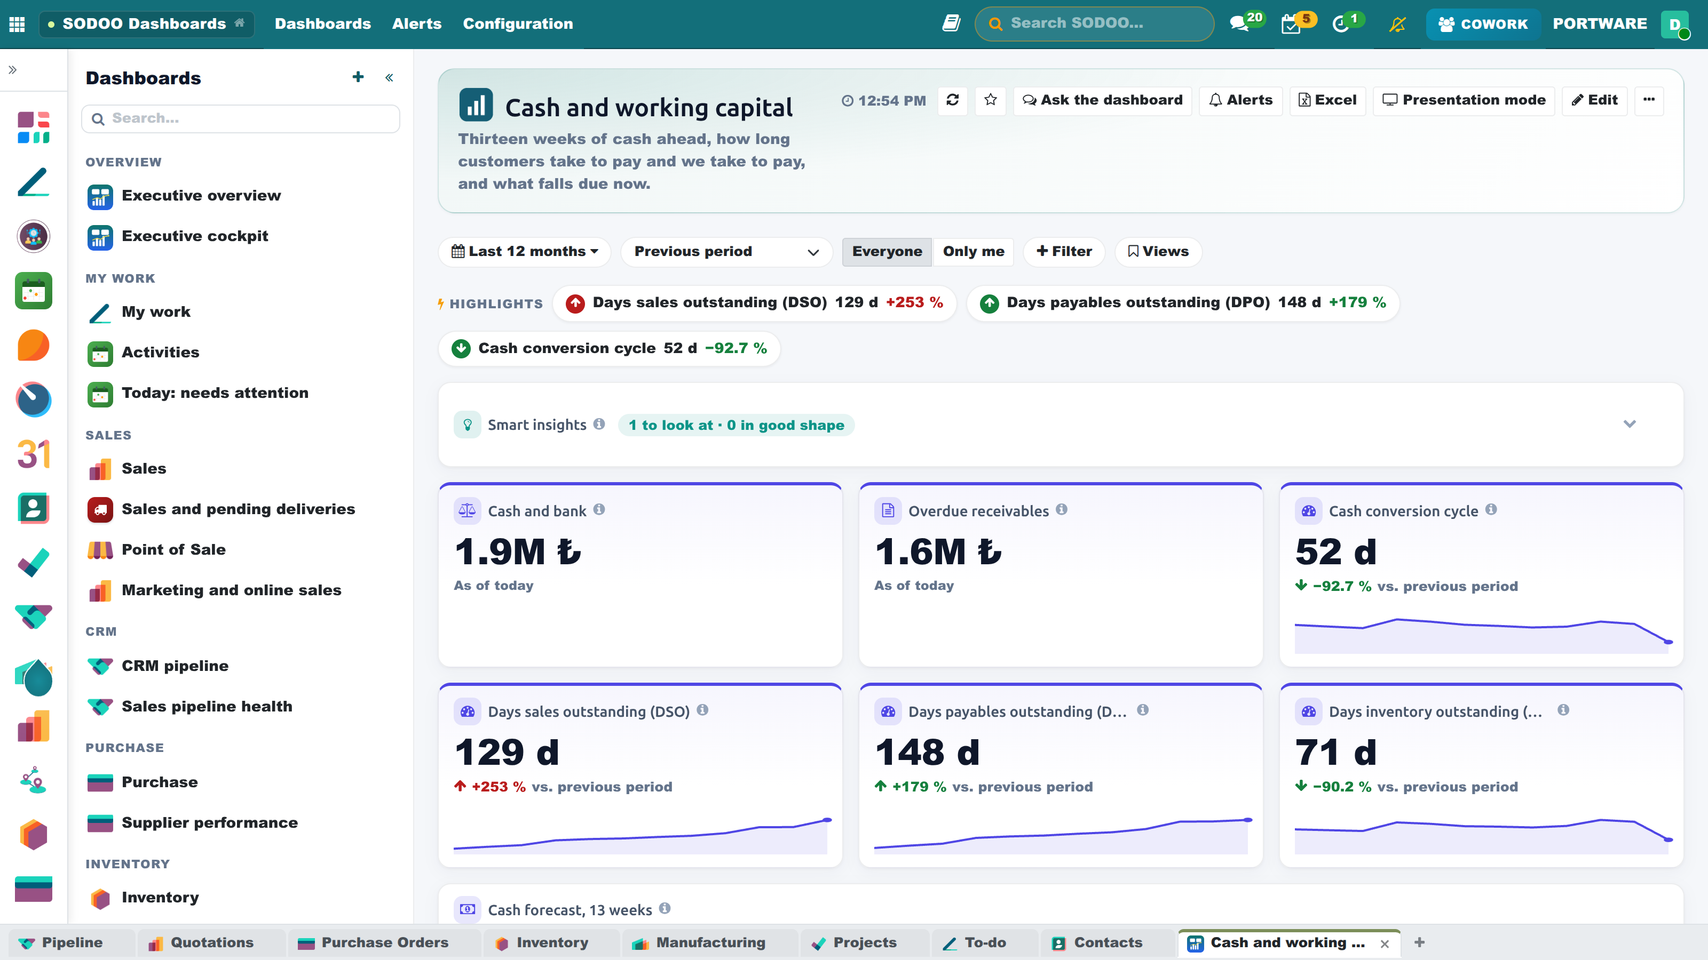Image resolution: width=1708 pixels, height=960 pixels.
Task: Click the muted notifications bell icon
Action: (x=1398, y=24)
